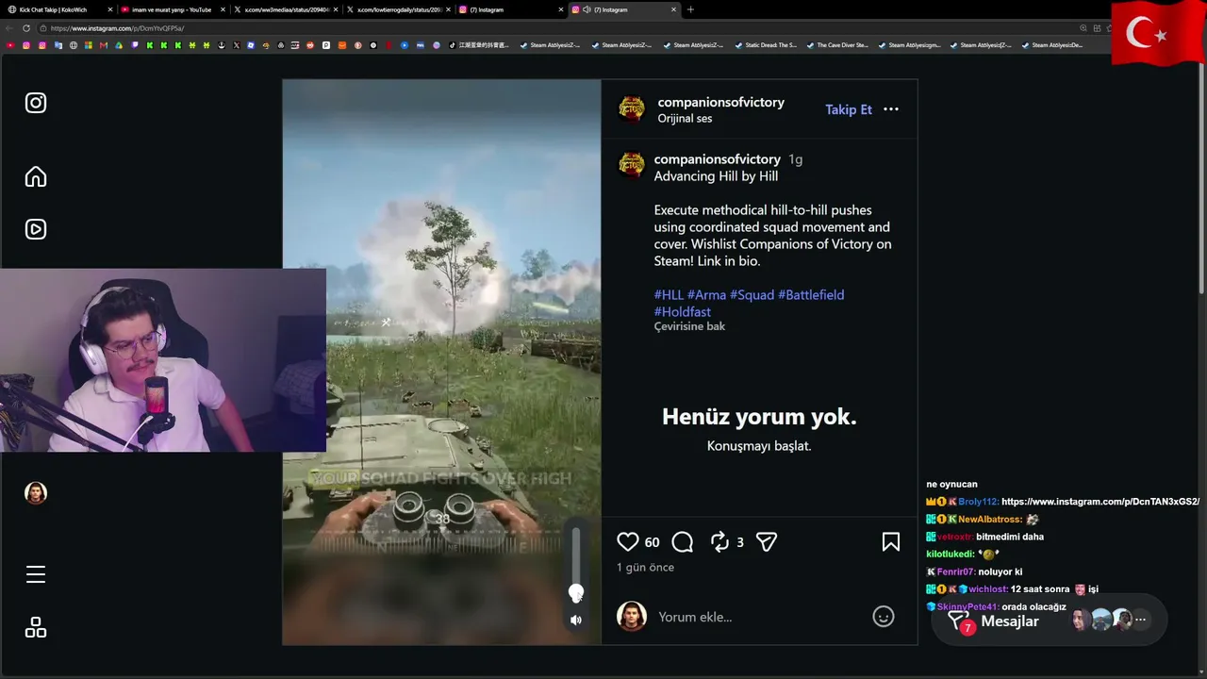This screenshot has width=1207, height=679.
Task: Open a new browser tab
Action: coord(690,9)
